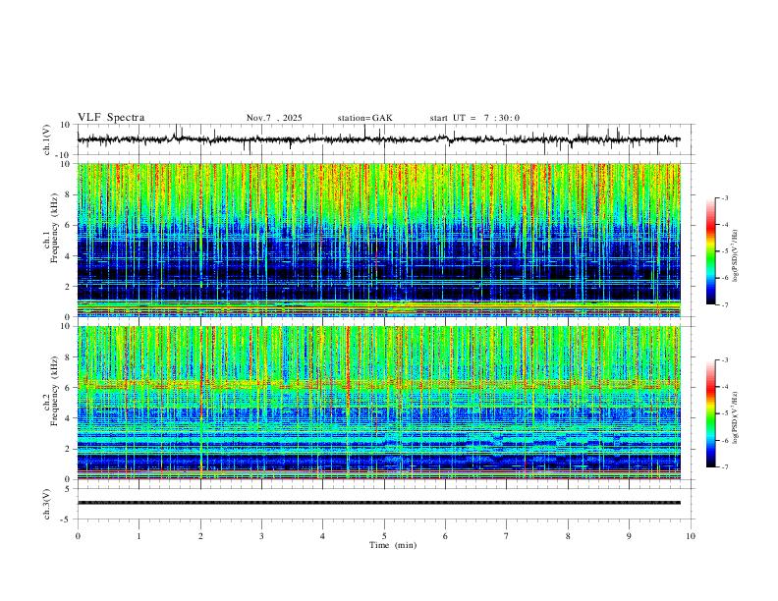Click the "station=GAK" label
Screen dimensions: 778x601
pyautogui.click(x=364, y=118)
